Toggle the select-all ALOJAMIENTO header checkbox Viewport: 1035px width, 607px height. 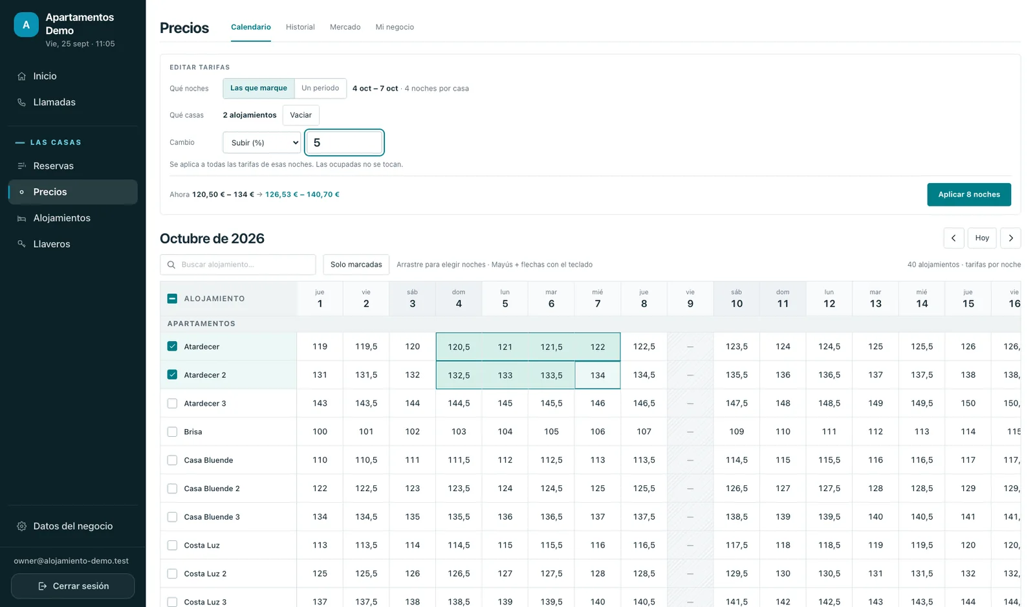172,298
